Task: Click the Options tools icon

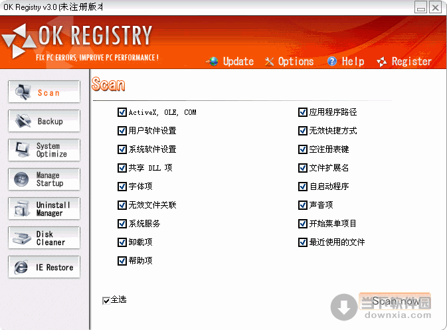Action: [x=269, y=61]
